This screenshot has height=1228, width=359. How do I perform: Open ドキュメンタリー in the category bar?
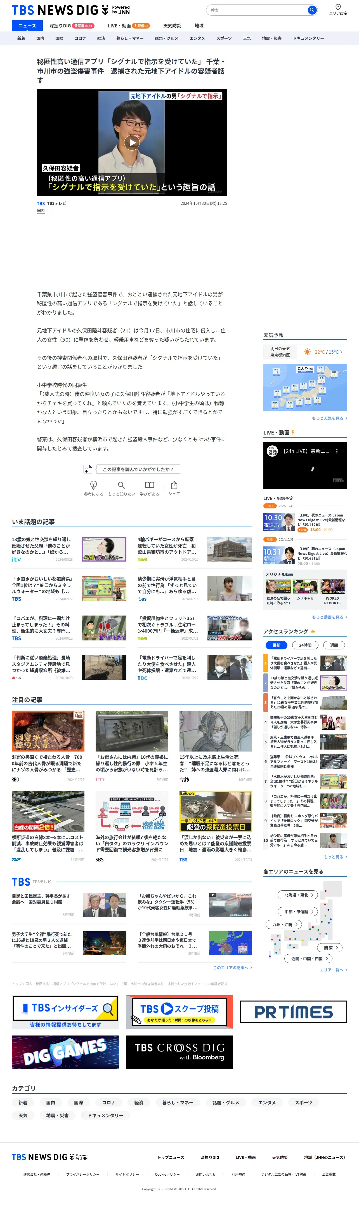pyautogui.click(x=308, y=38)
